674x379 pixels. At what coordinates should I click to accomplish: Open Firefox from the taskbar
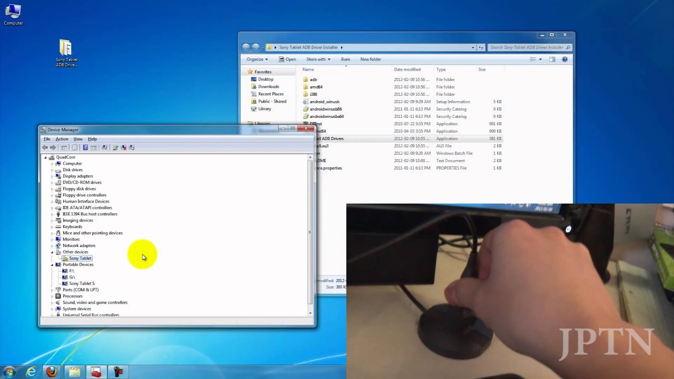click(52, 372)
